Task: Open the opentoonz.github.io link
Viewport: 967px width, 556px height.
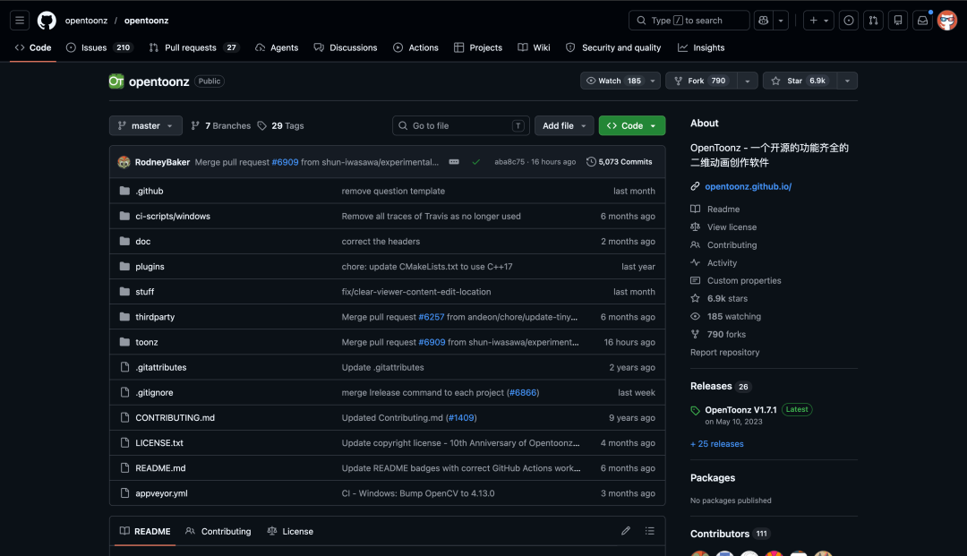Action: point(748,186)
